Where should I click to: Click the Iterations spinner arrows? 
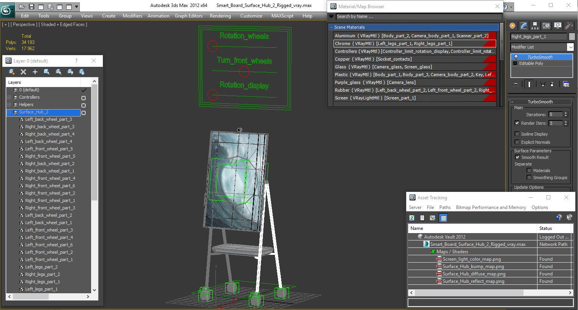[566, 115]
